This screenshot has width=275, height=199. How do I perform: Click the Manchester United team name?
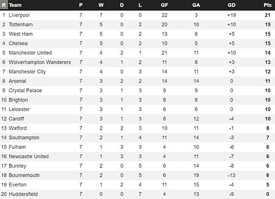(30, 53)
